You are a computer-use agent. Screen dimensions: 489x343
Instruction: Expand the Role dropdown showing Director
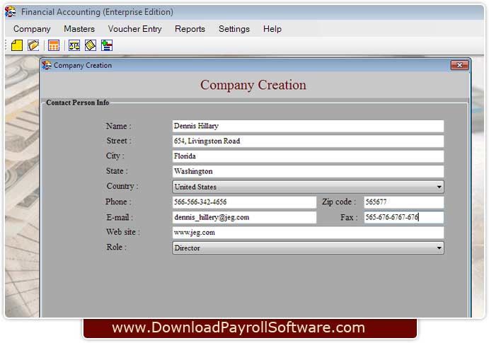click(308, 248)
